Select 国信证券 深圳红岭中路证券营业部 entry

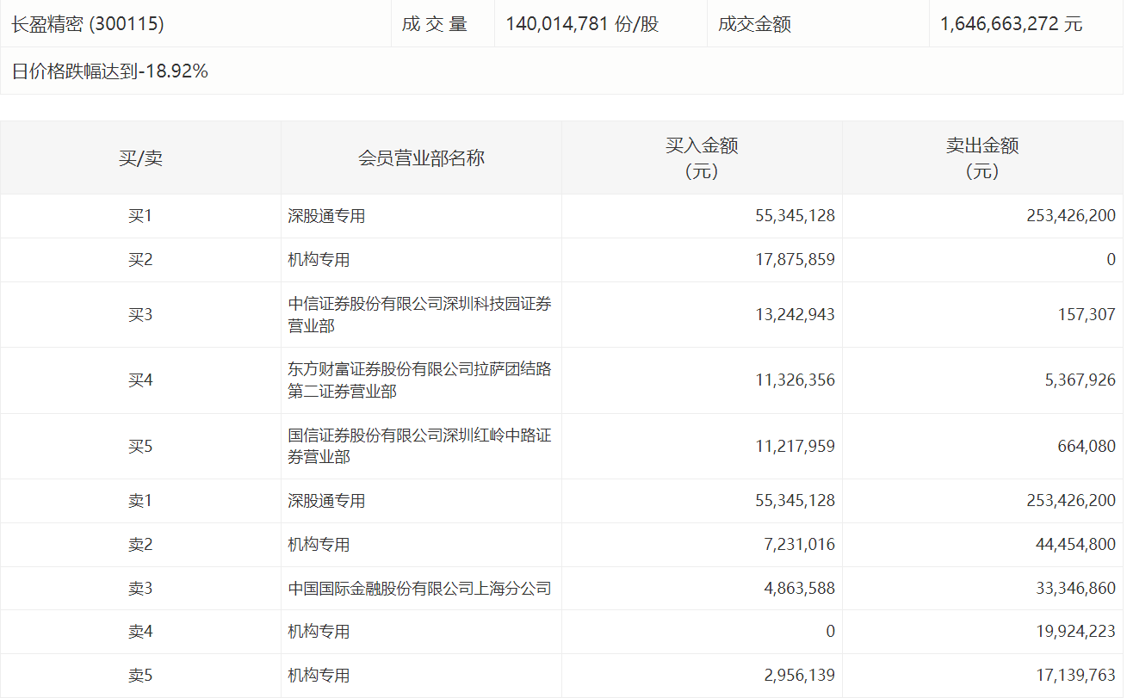point(419,446)
